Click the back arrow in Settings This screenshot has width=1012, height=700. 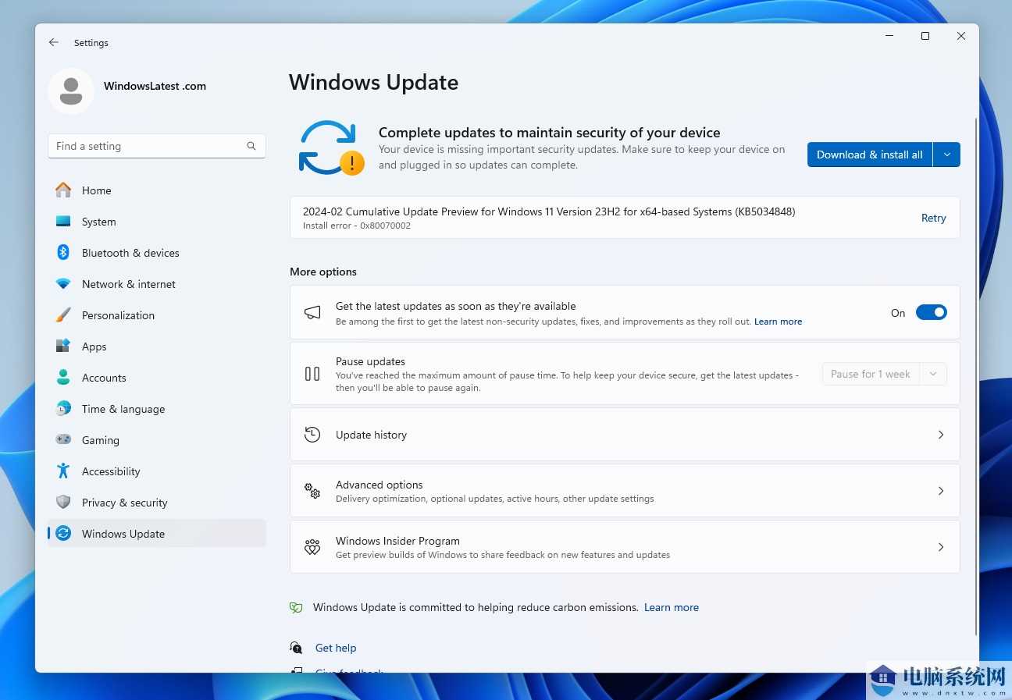(x=53, y=42)
